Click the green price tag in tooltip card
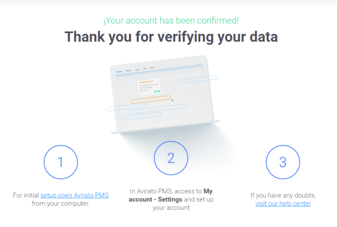The width and height of the screenshot is (337, 227). point(157,92)
